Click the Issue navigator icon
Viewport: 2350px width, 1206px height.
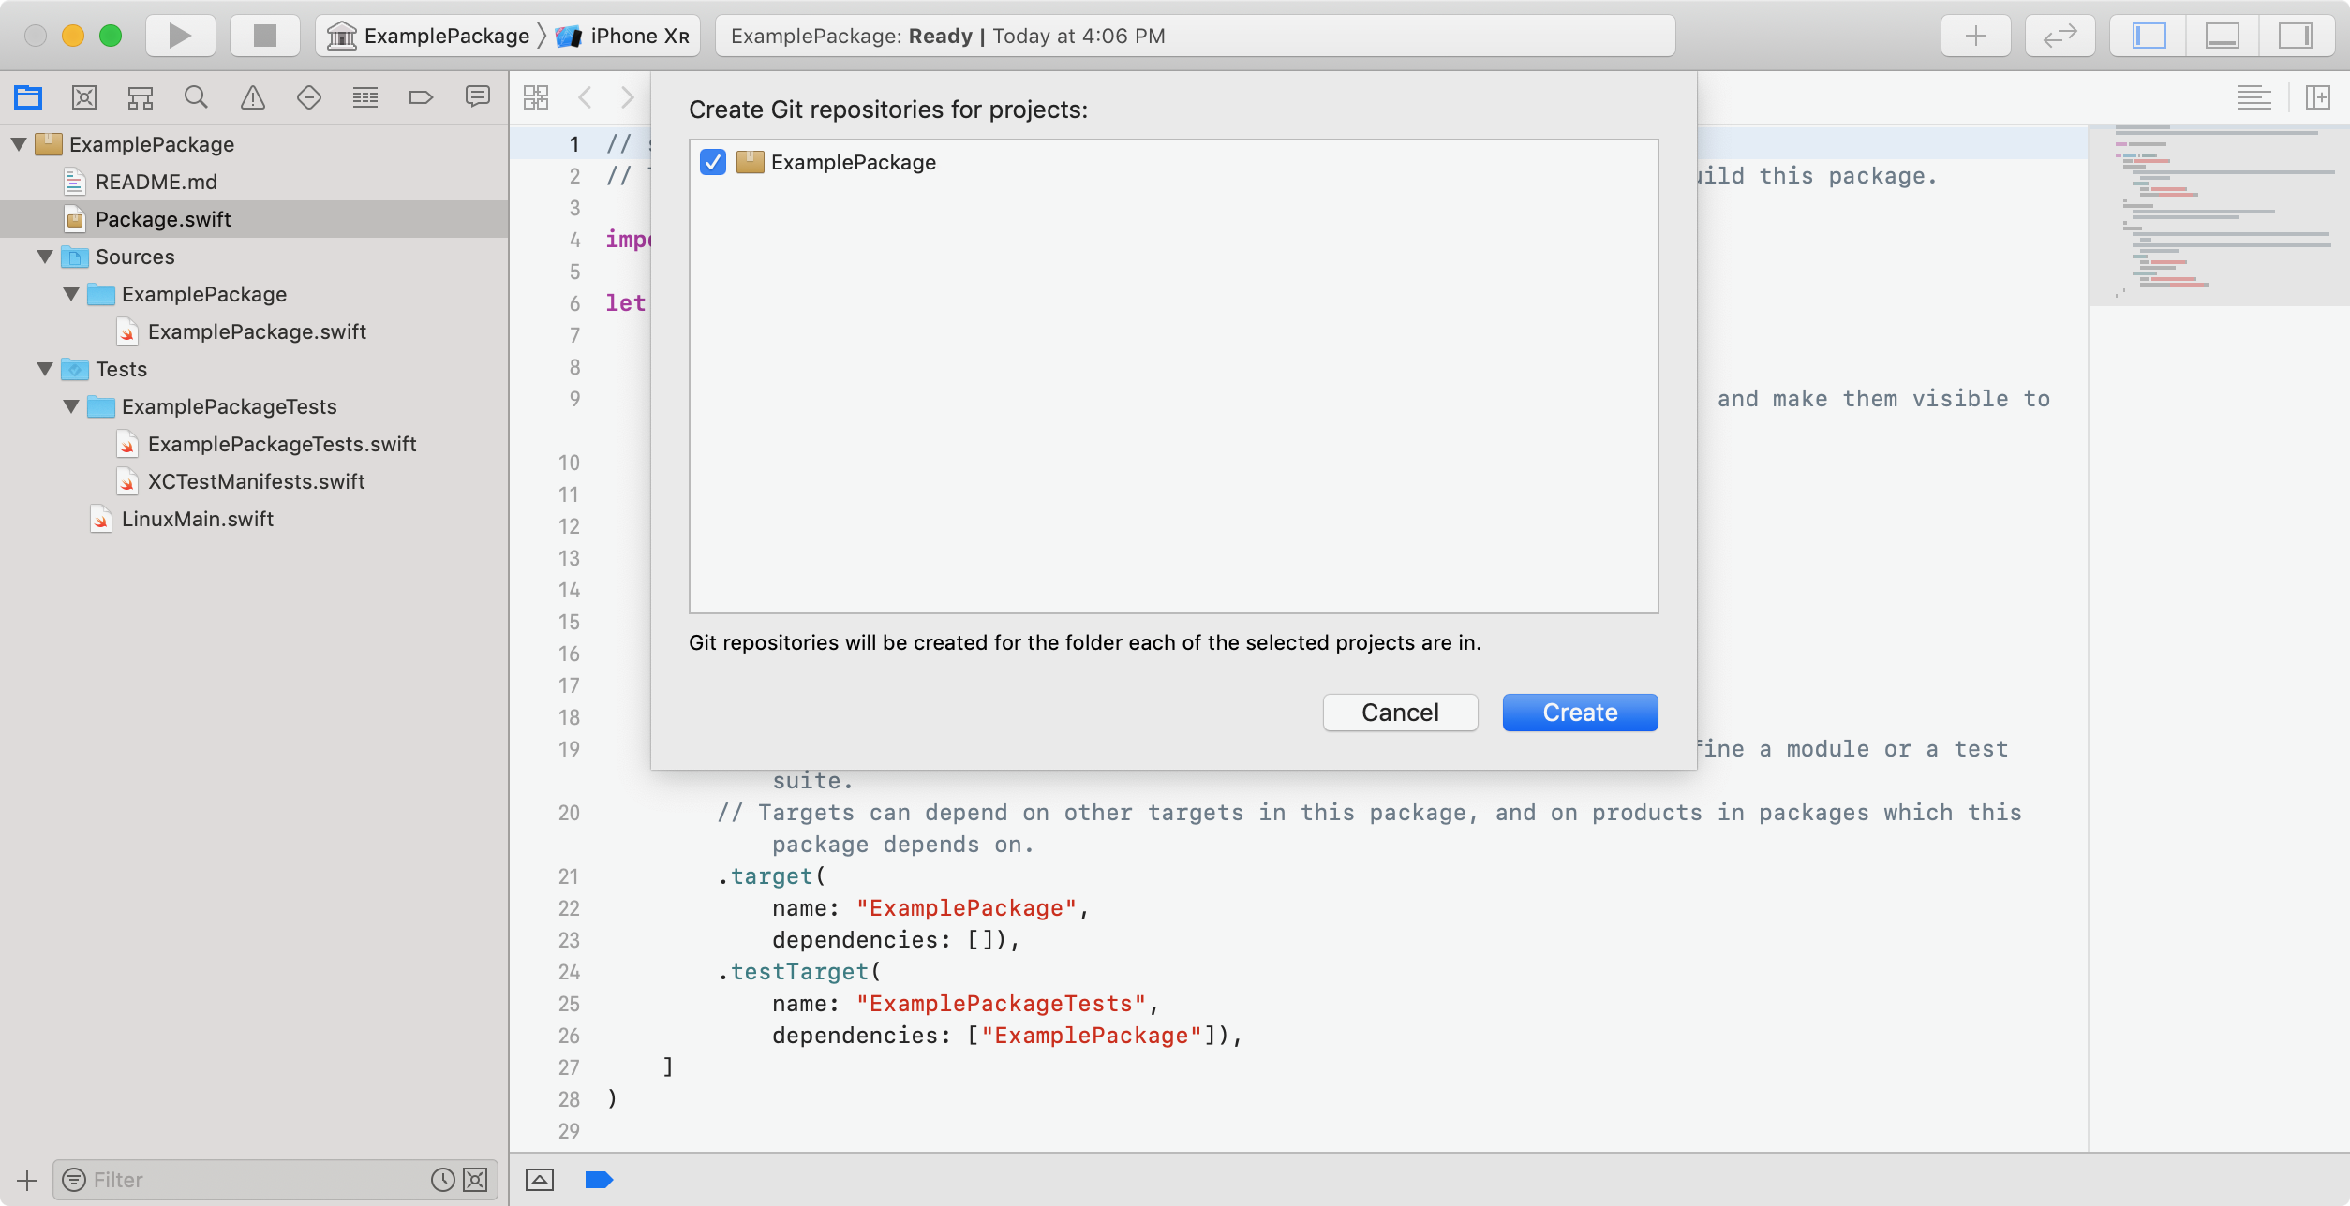251,97
